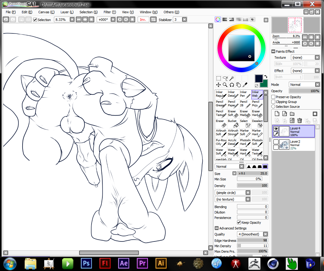Select the Layer2 layer thumbnail
Viewport: 324px width, 271px height.
284,145
